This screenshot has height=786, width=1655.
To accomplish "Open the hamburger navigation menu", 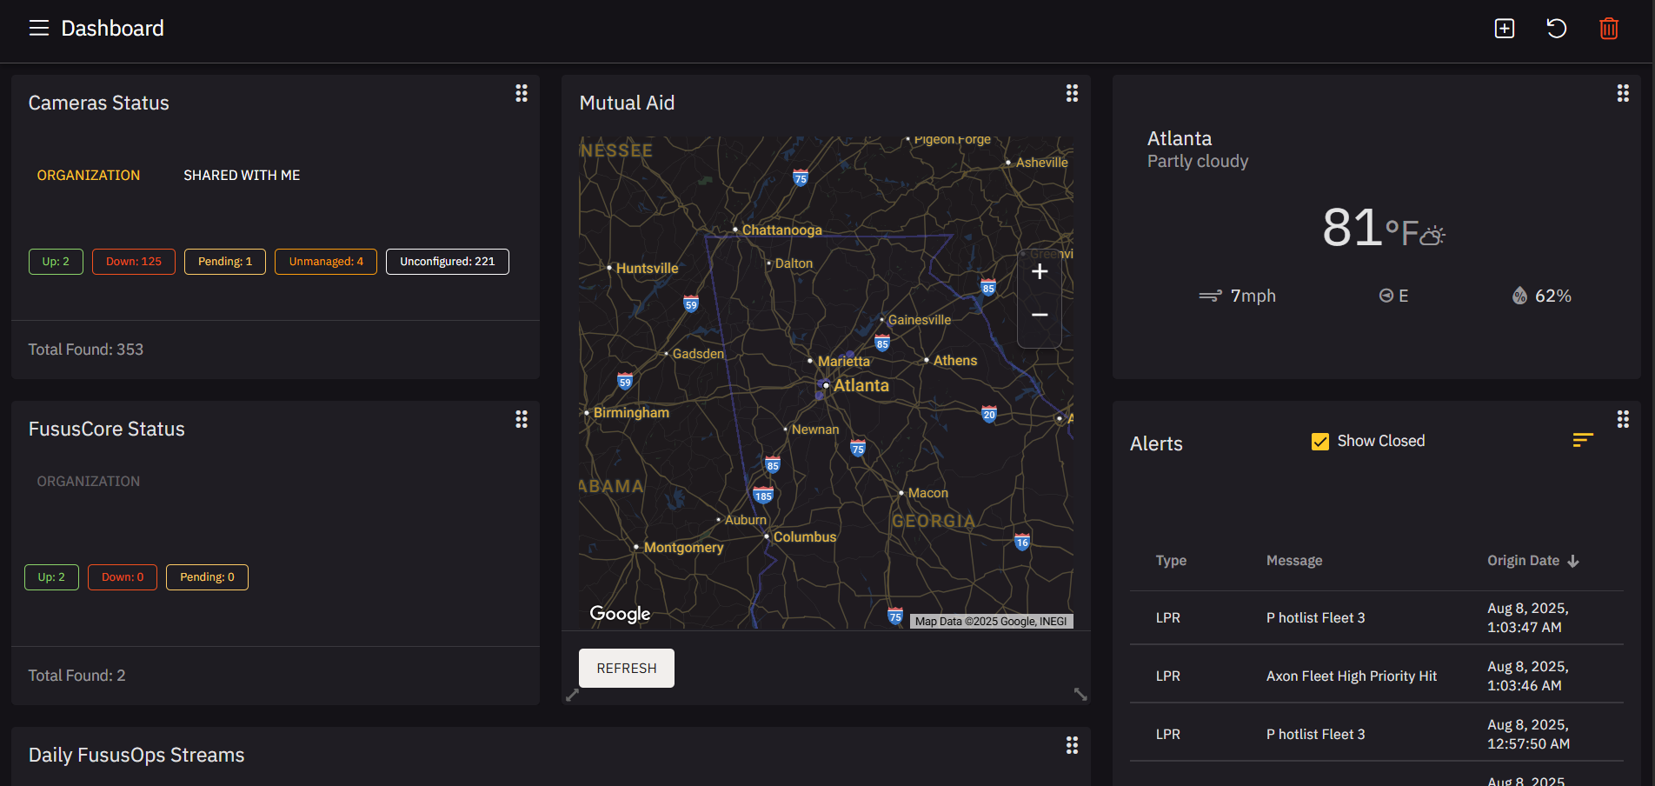I will (x=39, y=28).
